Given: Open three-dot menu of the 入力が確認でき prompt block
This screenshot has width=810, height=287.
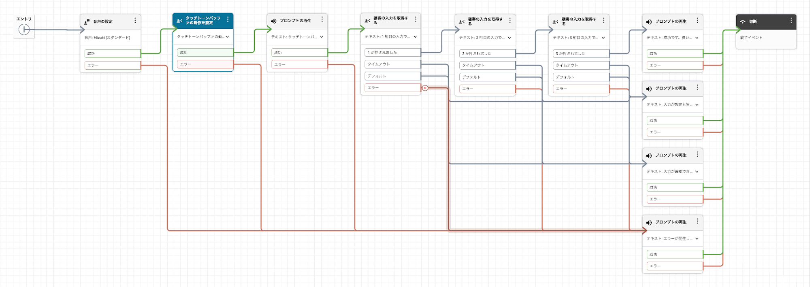Looking at the screenshot, I should click(697, 154).
